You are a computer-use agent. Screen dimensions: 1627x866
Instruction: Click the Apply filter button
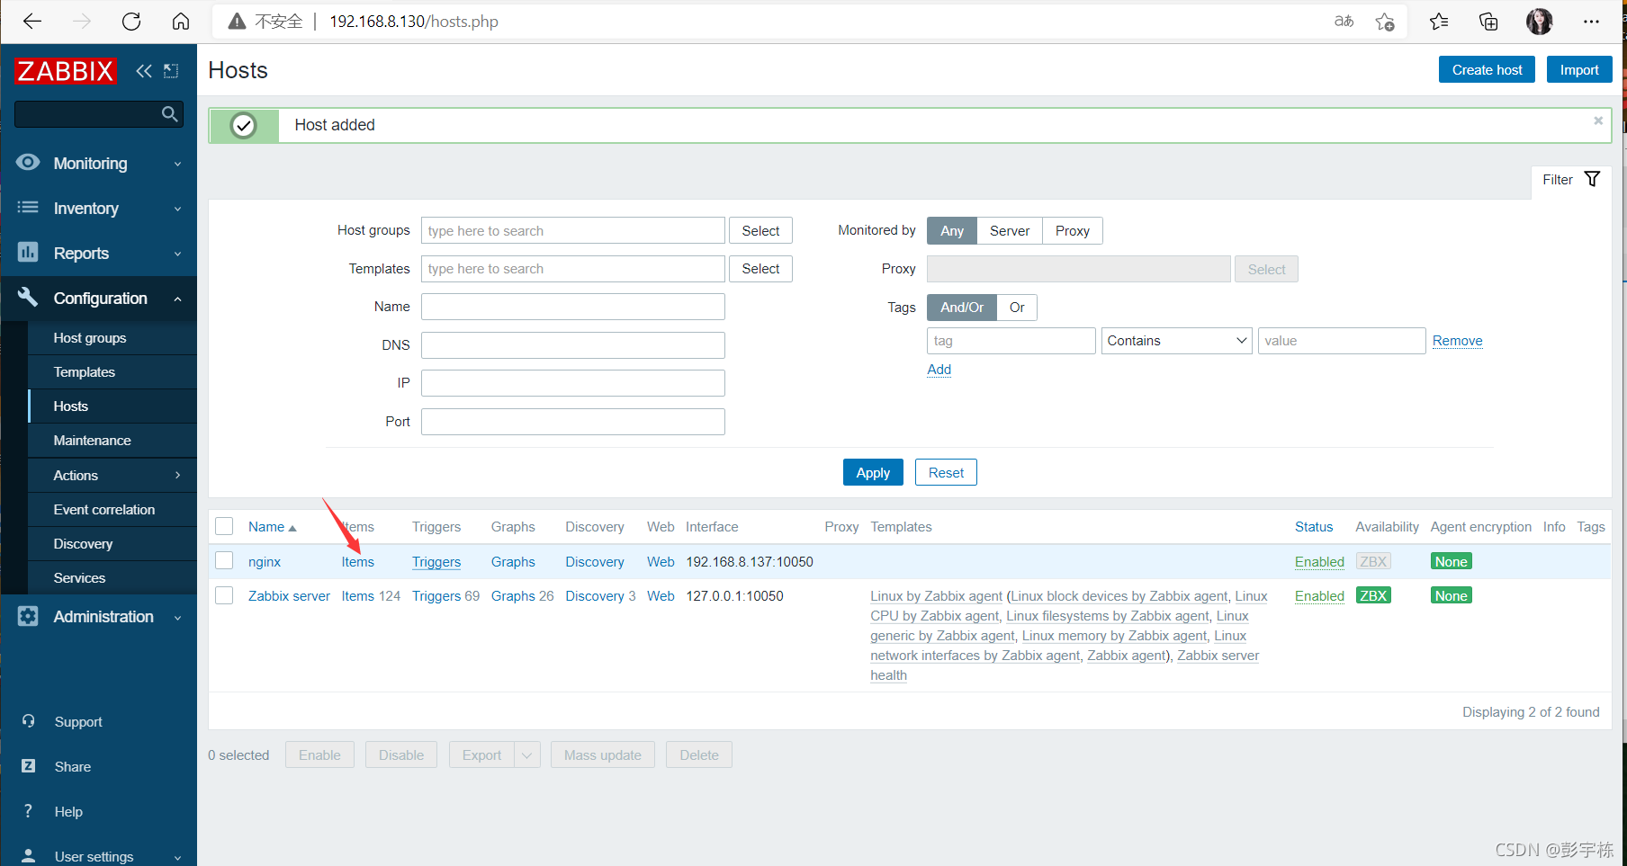point(873,472)
